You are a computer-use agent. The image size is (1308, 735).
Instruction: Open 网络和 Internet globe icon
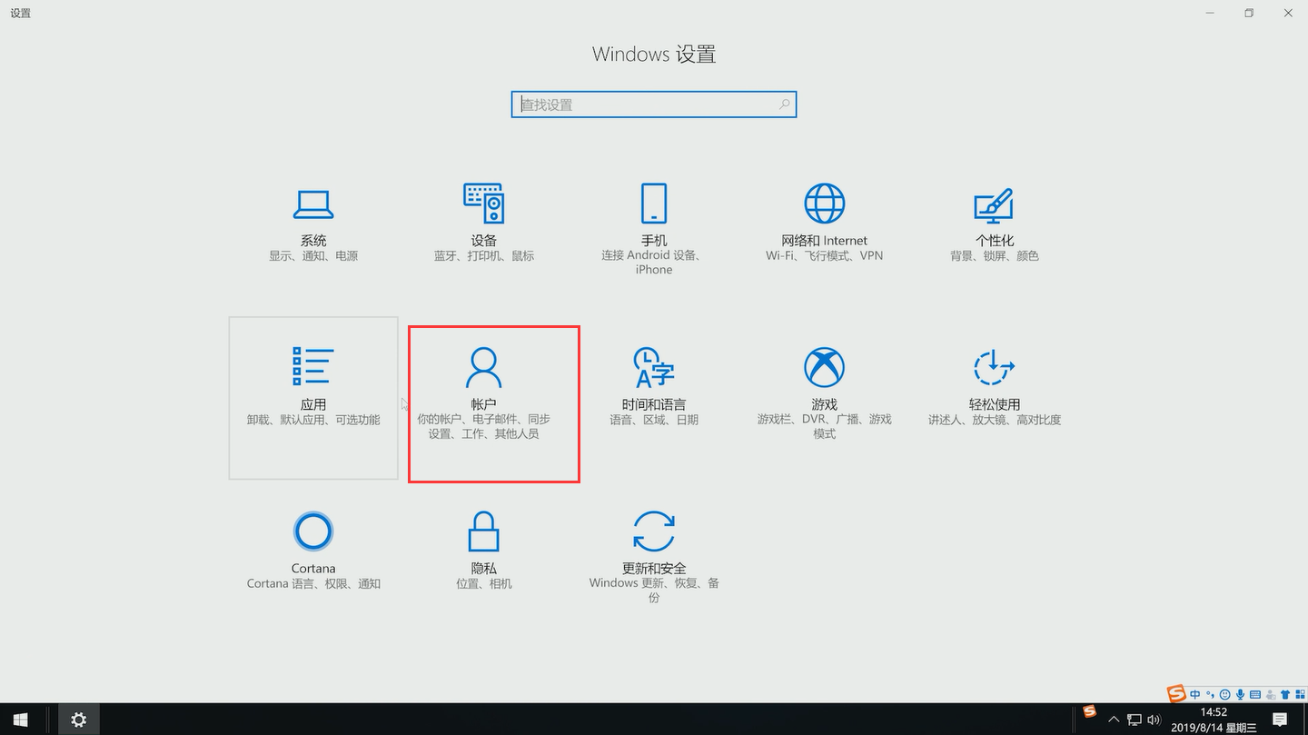(x=824, y=204)
